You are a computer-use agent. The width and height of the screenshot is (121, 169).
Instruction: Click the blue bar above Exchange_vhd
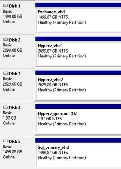click(x=78, y=5)
